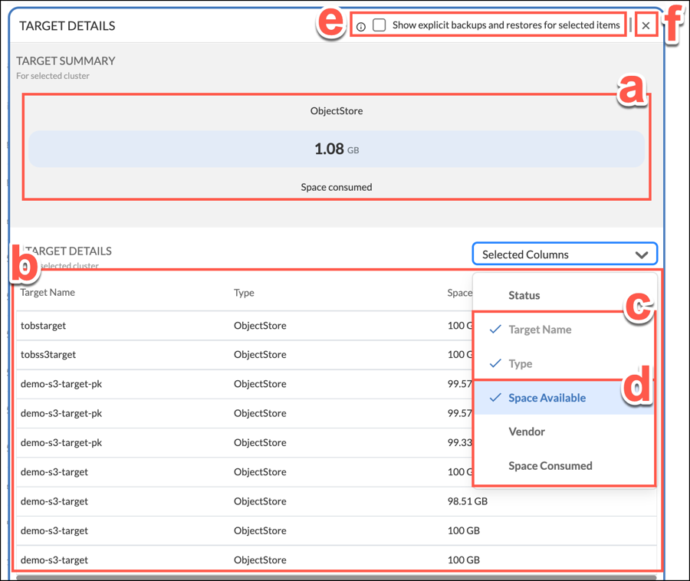Uncheck the Type column option
The height and width of the screenshot is (581, 690).
pos(520,363)
